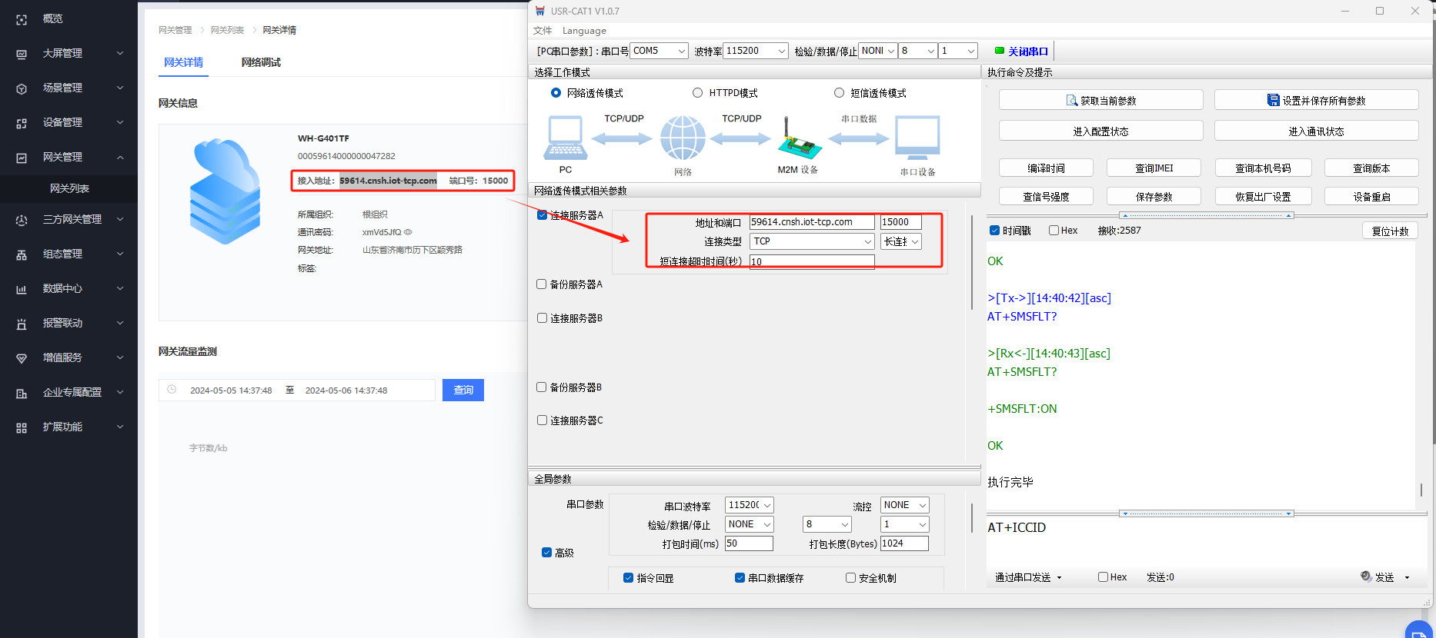
Task: Click the 组态管理 sidebar icon
Action: [x=22, y=254]
